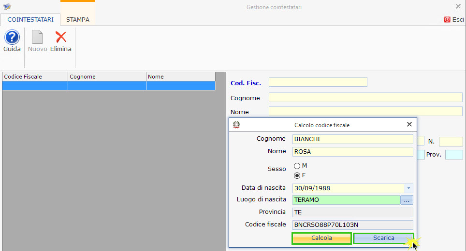Click the Esci exit button
466x251 pixels.
tap(454, 20)
